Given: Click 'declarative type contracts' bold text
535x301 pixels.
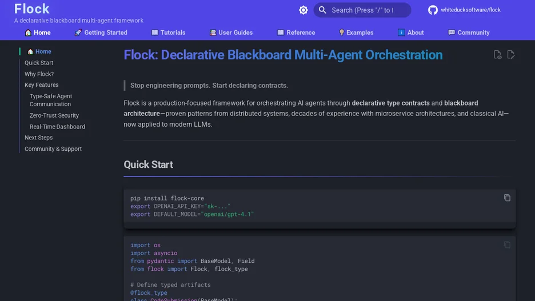Looking at the screenshot, I should click(390, 103).
